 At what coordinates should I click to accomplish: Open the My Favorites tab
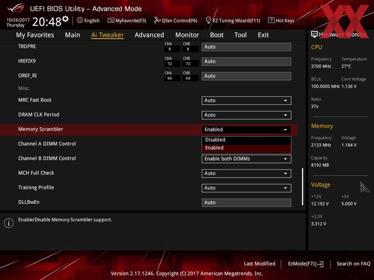click(x=35, y=35)
